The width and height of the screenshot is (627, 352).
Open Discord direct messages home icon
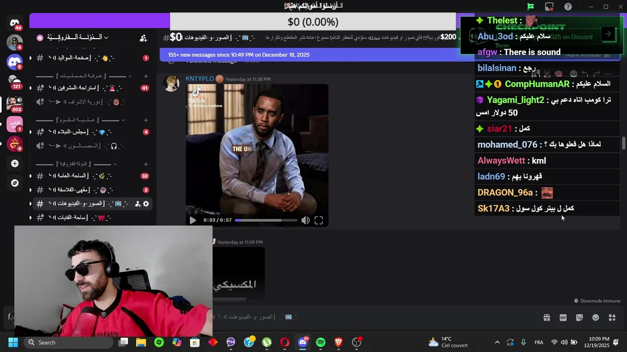[15, 22]
